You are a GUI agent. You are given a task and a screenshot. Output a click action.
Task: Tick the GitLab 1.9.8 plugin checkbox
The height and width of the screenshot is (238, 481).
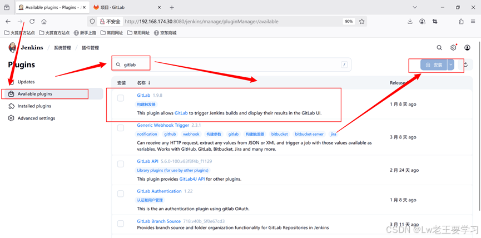pos(121,98)
